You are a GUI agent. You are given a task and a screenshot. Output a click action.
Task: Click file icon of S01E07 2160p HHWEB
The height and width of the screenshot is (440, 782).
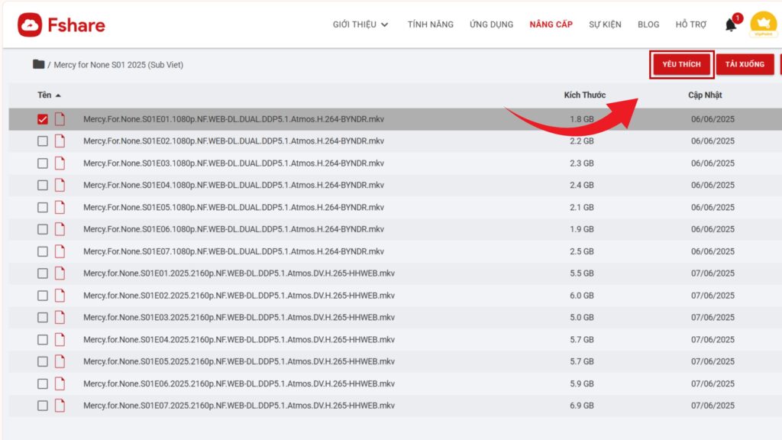(x=60, y=406)
